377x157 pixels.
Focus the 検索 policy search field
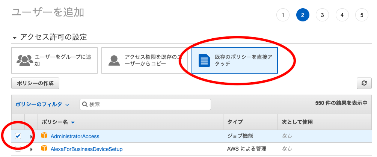click(145, 104)
